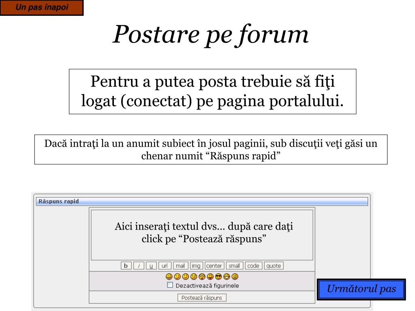Insert the sunglasses cool emoticon
This screenshot has height=311, width=415.
218,277
